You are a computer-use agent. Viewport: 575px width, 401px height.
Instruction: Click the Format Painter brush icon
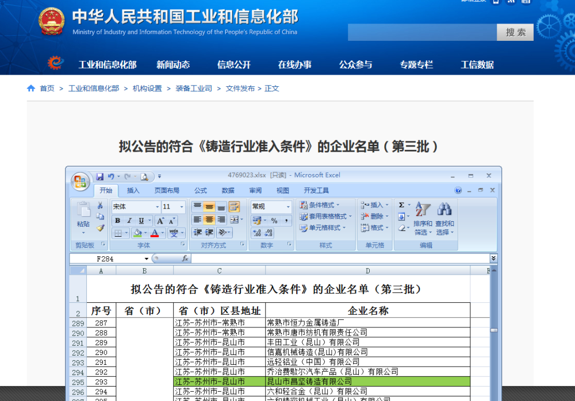point(100,228)
